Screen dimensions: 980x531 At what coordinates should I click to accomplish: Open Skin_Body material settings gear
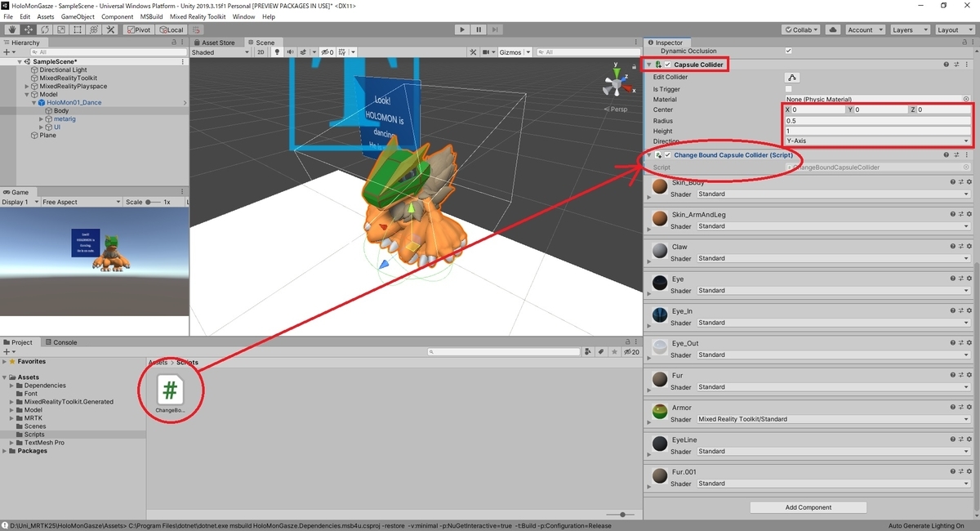(969, 182)
